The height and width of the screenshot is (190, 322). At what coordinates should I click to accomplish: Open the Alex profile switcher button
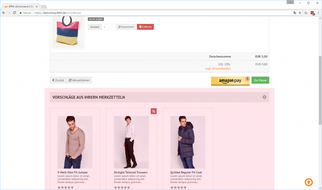pyautogui.click(x=290, y=2)
